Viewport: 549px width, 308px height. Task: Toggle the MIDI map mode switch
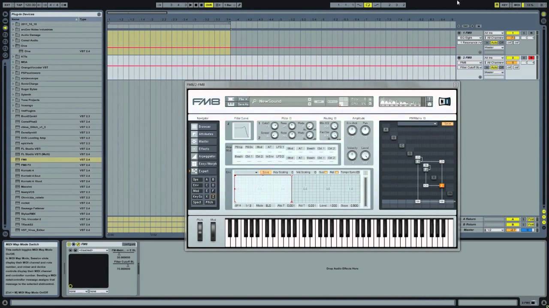pos(517,5)
